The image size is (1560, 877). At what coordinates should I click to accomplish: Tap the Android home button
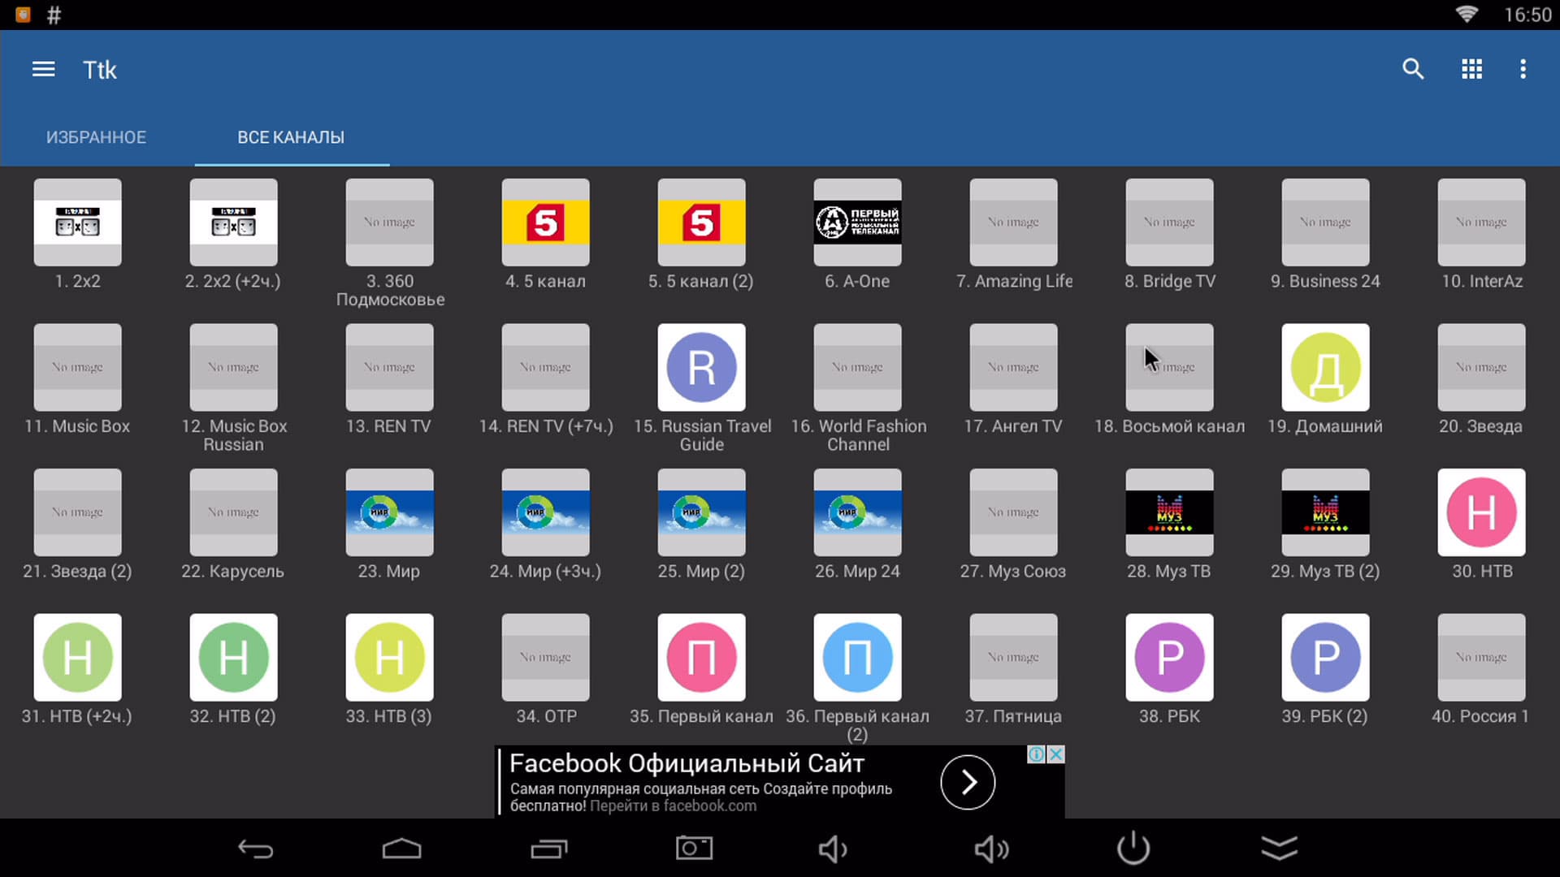(401, 849)
